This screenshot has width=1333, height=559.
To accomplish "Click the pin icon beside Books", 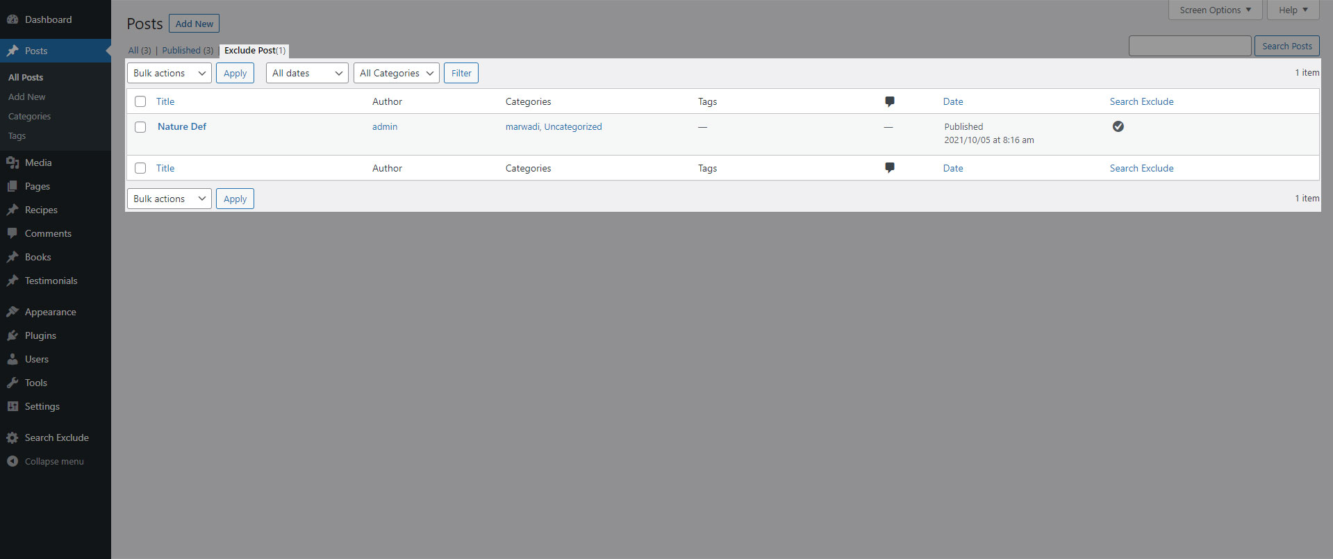I will [13, 257].
